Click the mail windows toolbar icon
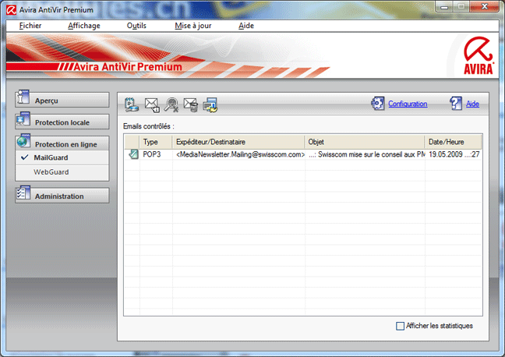This screenshot has height=357, width=505. [210, 104]
